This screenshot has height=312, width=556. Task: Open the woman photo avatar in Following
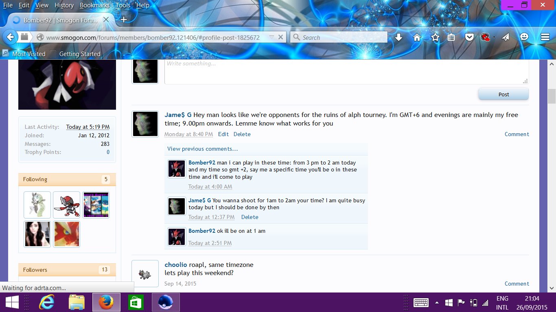coord(37,234)
